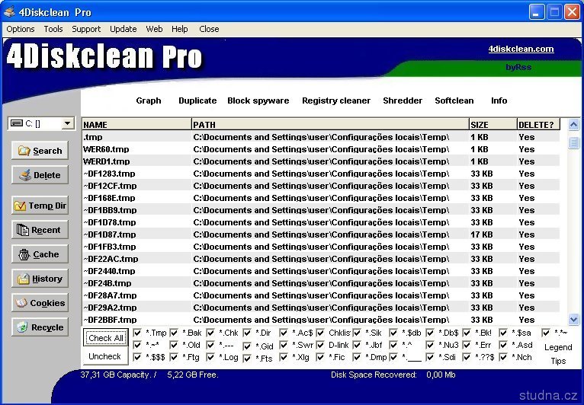Click the Check All button
Image resolution: width=584 pixels, height=405 pixels.
click(x=105, y=338)
